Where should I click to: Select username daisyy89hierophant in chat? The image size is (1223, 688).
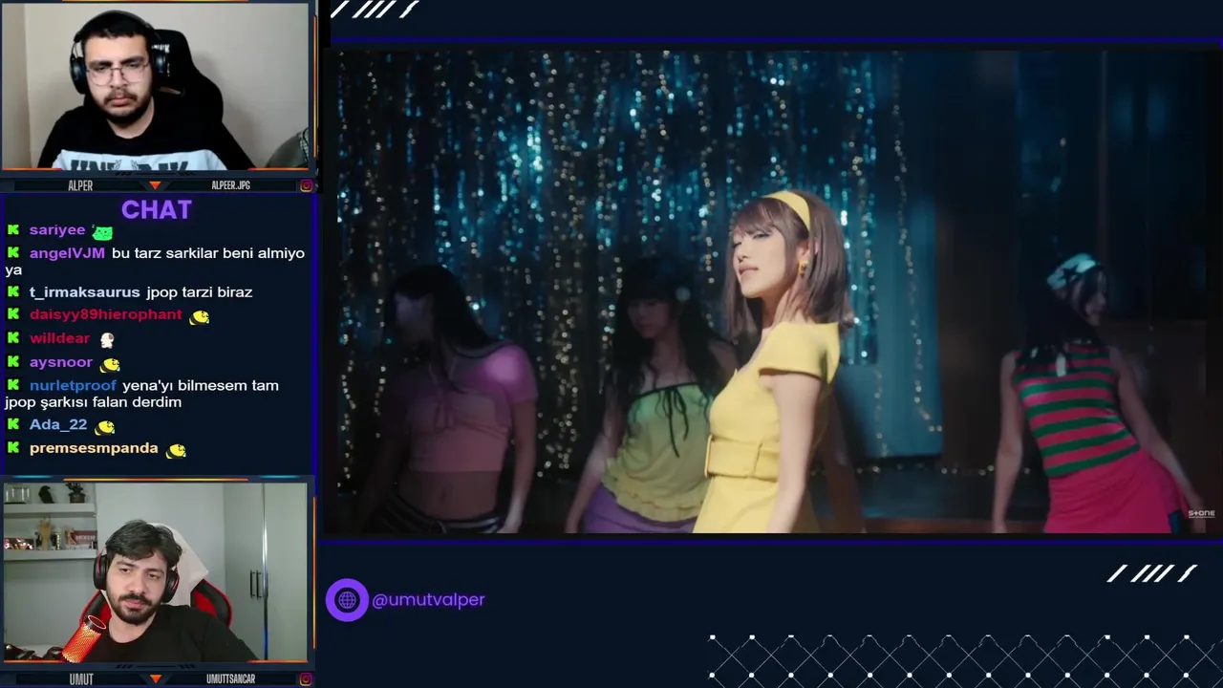pyautogui.click(x=105, y=314)
